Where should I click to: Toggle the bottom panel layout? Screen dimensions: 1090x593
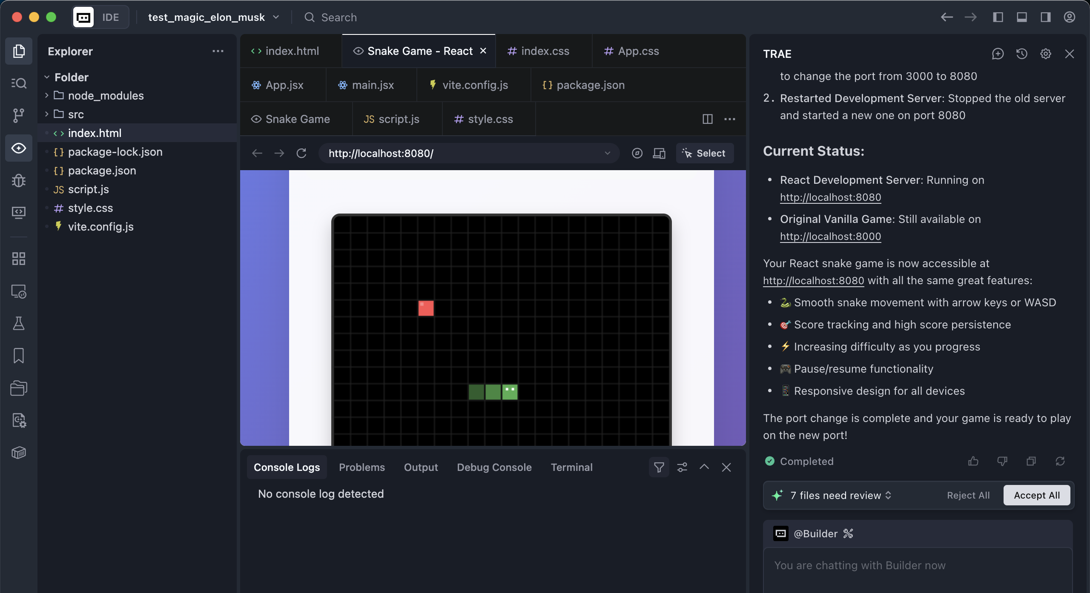1021,17
